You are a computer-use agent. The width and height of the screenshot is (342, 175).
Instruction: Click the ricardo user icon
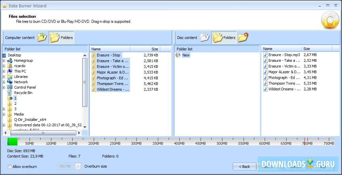tap(10, 66)
